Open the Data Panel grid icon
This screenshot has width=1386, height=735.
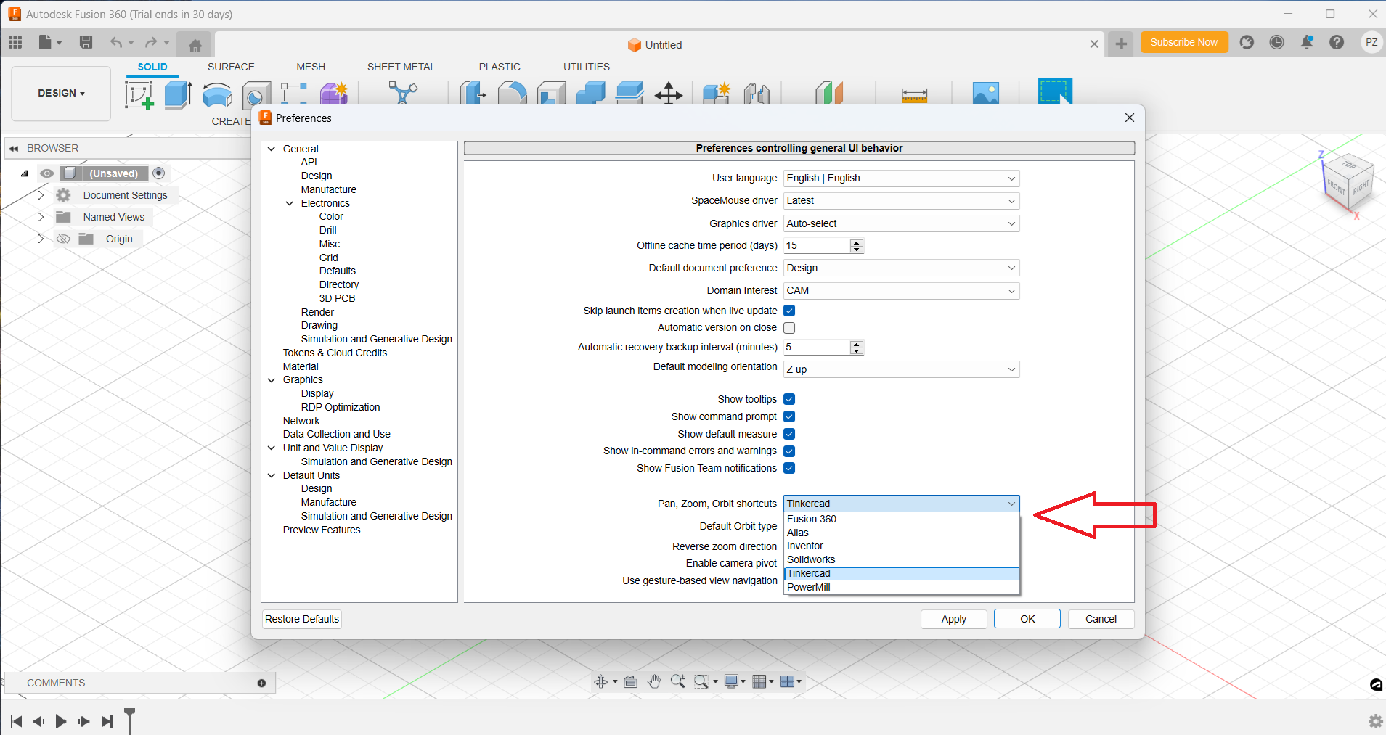click(x=15, y=43)
